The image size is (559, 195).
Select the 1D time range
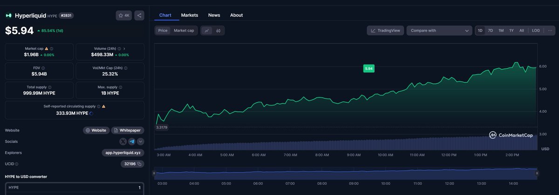click(x=480, y=31)
